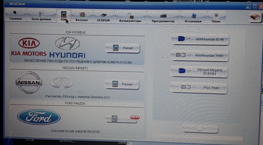Click the ЕЕПРОМ chip icon
This screenshot has width=263, height=145.
104,15
